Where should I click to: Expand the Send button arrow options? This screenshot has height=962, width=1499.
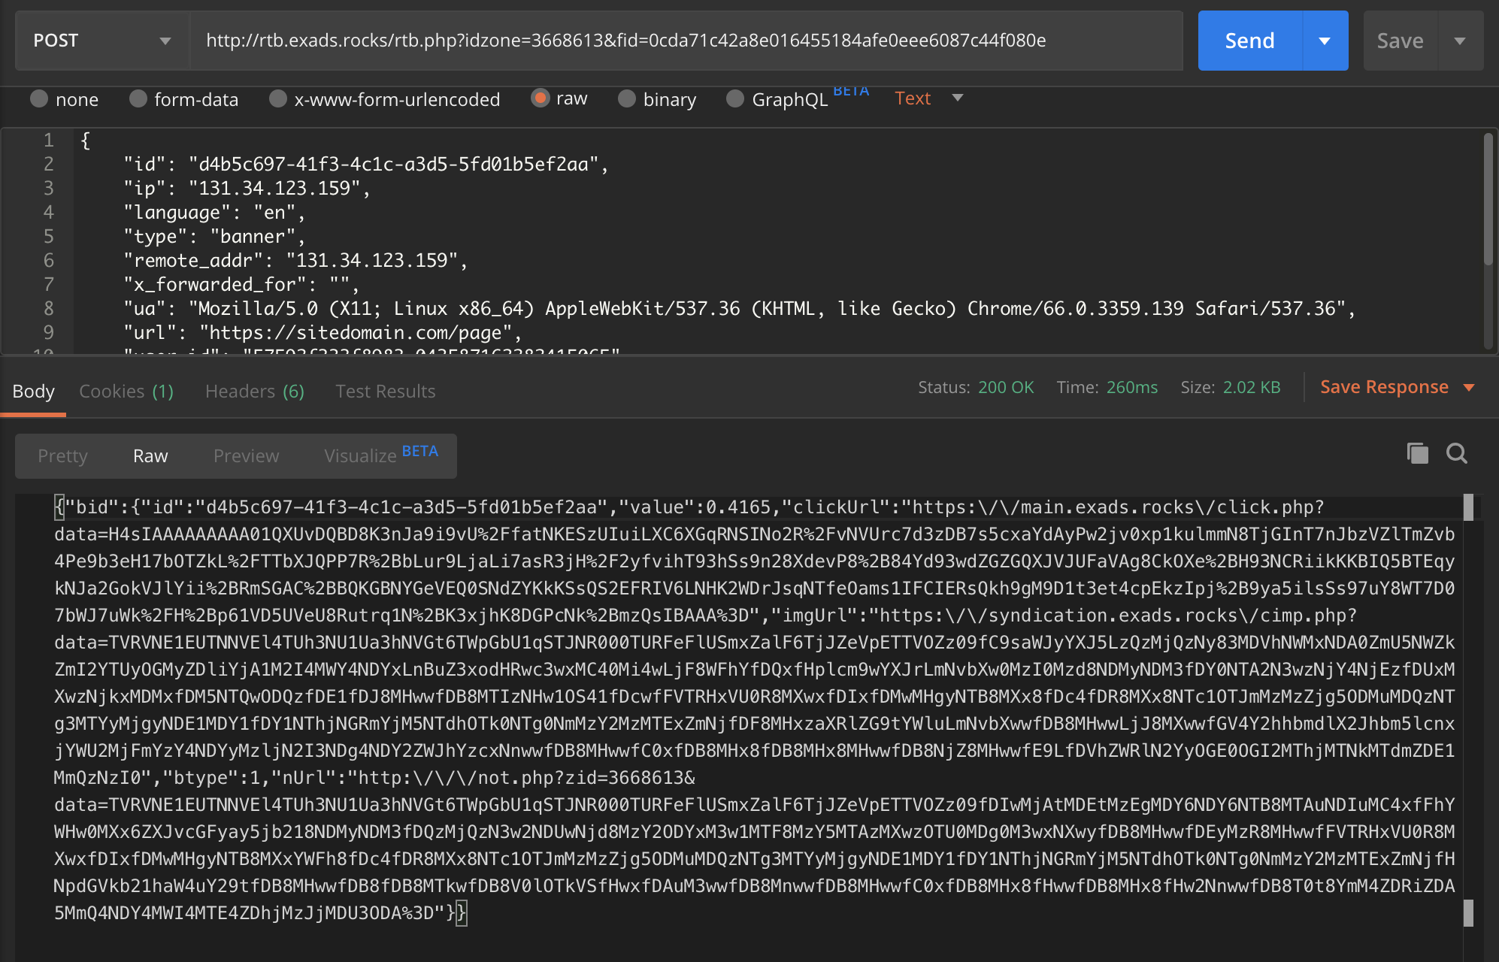pyautogui.click(x=1325, y=41)
